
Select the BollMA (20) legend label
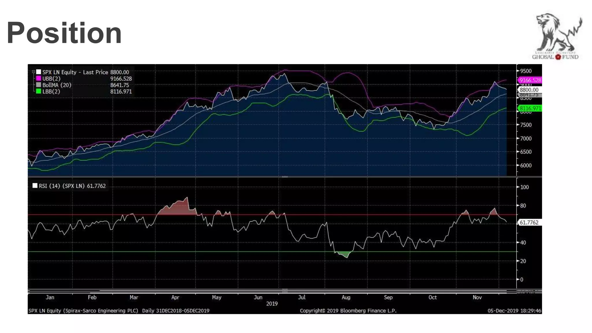[x=57, y=85]
